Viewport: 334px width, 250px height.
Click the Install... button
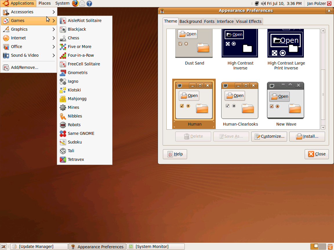click(x=307, y=137)
